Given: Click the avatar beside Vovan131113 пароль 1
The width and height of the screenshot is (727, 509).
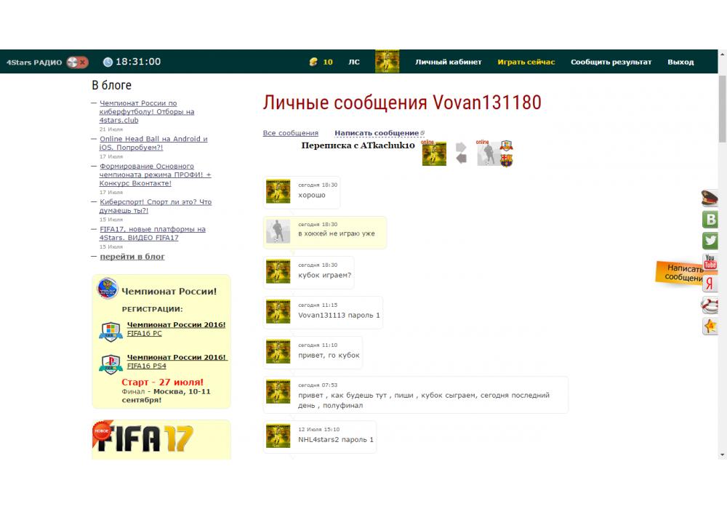Looking at the screenshot, I should 278,311.
